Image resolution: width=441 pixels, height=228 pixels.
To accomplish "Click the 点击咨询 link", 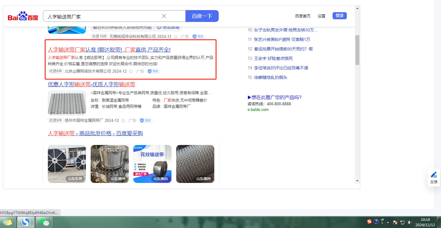I will 171,27.
